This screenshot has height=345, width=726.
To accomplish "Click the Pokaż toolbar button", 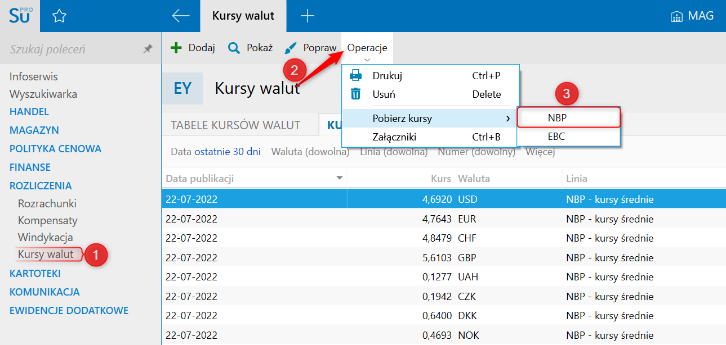I will [250, 48].
